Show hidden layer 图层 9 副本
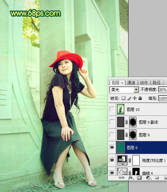167x192 pixels. 112,122
